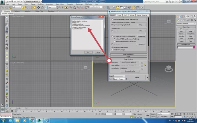Viewport: 197px width, 123px height.
Task: Click the Percent Snap toggle
Action: click(78, 8)
